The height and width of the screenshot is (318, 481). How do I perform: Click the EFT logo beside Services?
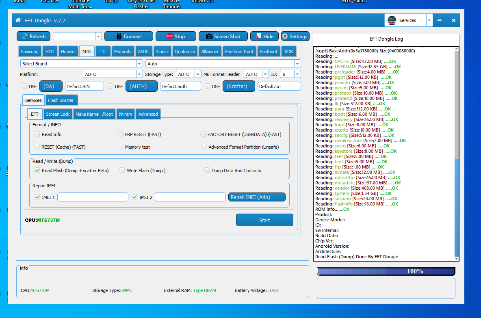coord(392,20)
